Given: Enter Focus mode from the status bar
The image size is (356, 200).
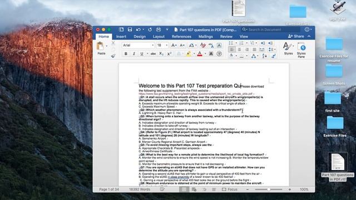Looking at the screenshot, I should (230, 189).
